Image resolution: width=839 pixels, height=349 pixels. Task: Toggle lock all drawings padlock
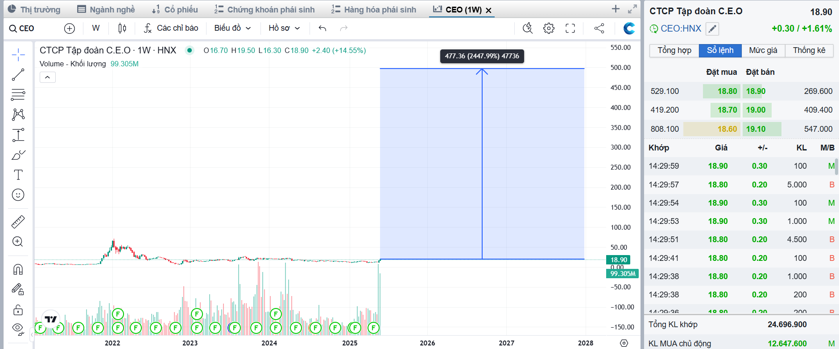[18, 309]
